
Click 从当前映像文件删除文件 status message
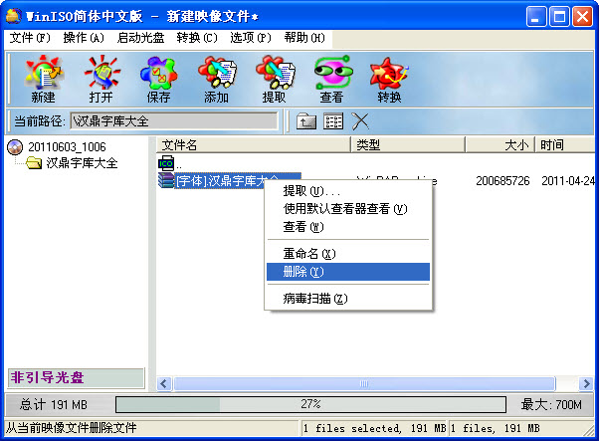tap(72, 428)
